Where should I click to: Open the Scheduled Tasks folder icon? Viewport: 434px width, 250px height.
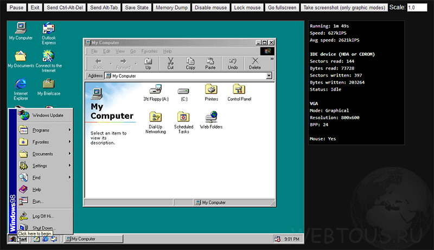coord(183,117)
